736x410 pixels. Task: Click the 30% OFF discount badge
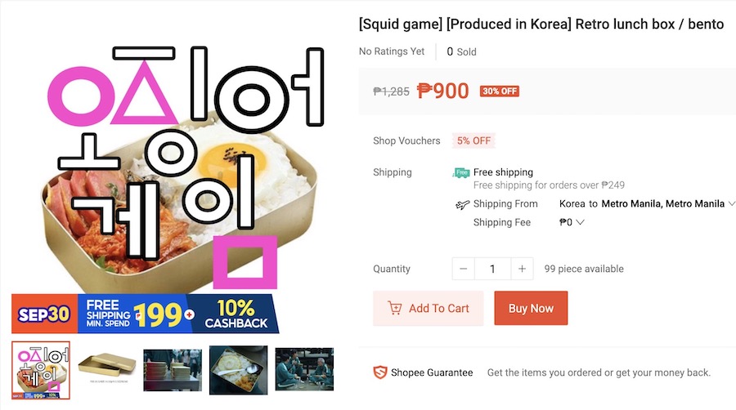500,91
